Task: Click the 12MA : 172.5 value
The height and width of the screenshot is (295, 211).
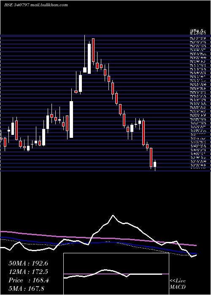Action: (28, 272)
